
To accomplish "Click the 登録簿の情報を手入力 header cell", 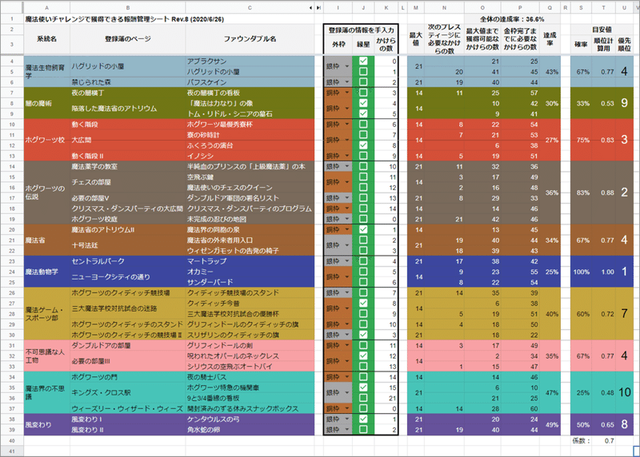I will 362,30.
